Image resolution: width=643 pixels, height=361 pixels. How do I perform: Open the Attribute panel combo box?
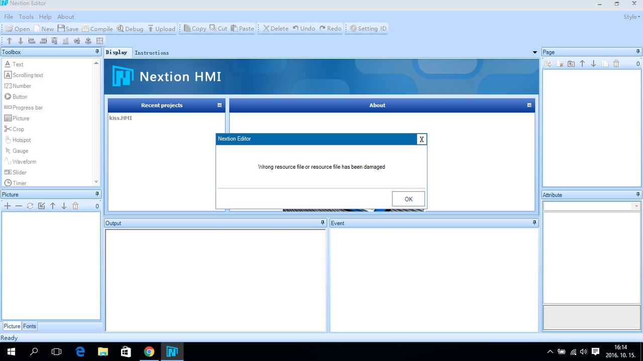point(591,206)
